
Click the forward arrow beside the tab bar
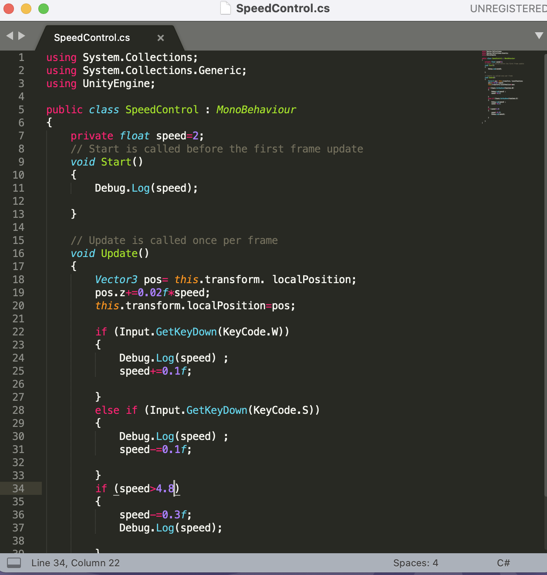point(21,36)
